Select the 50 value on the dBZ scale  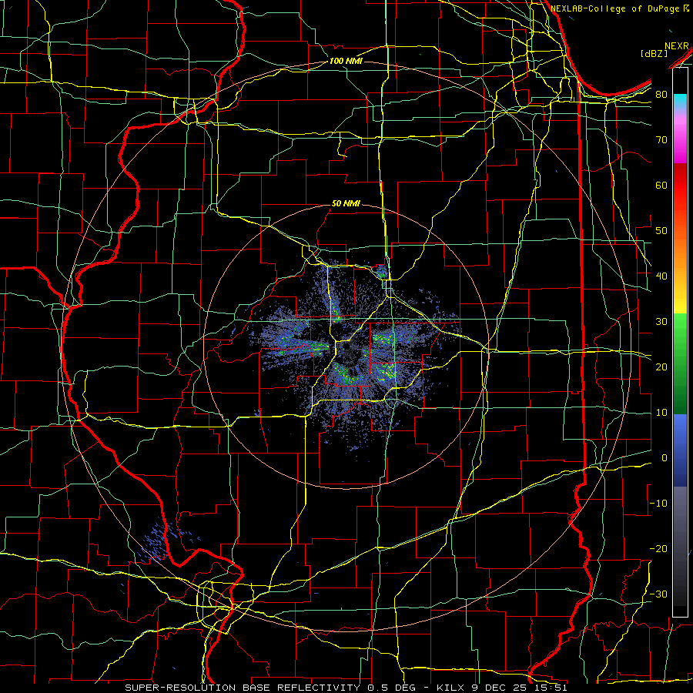pos(661,231)
